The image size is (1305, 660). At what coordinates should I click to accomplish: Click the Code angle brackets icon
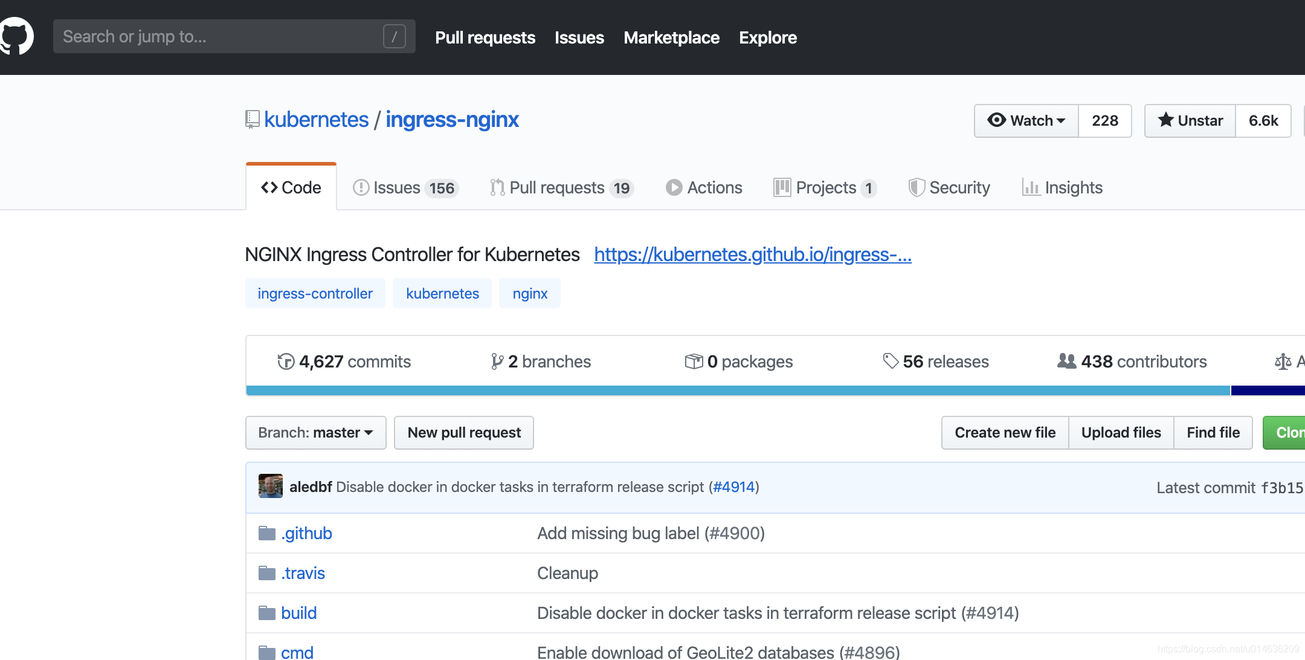pos(269,187)
